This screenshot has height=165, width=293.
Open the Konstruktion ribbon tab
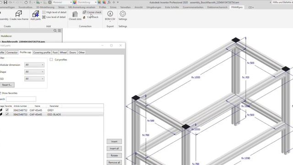pyautogui.click(x=26, y=7)
